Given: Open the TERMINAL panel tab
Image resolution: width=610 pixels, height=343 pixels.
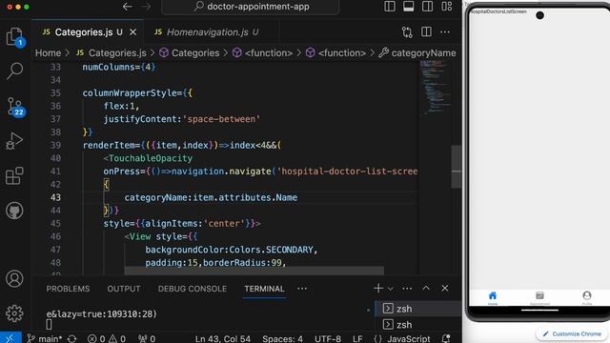Looking at the screenshot, I should pos(264,289).
